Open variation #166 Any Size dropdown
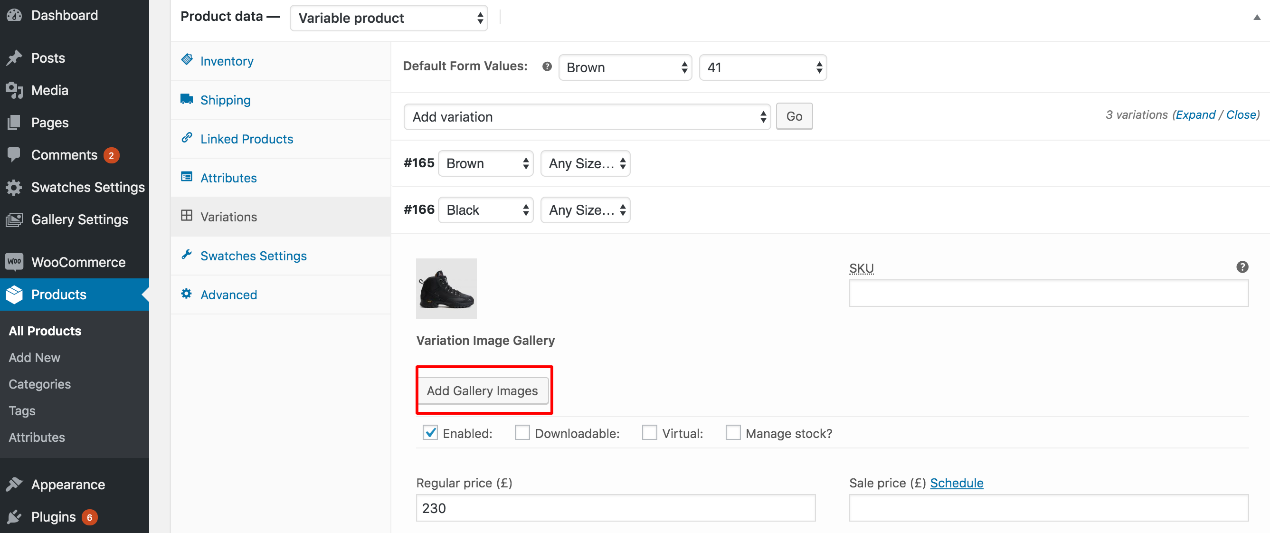The image size is (1270, 533). pos(585,210)
